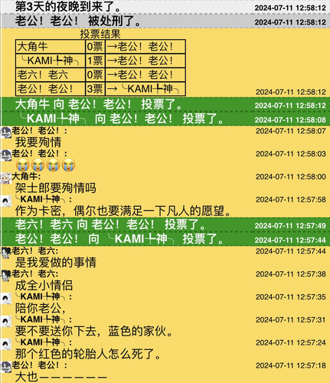The width and height of the screenshot is (330, 383).
Task: Click message text 陪你老公,
Action: [x=41, y=309]
